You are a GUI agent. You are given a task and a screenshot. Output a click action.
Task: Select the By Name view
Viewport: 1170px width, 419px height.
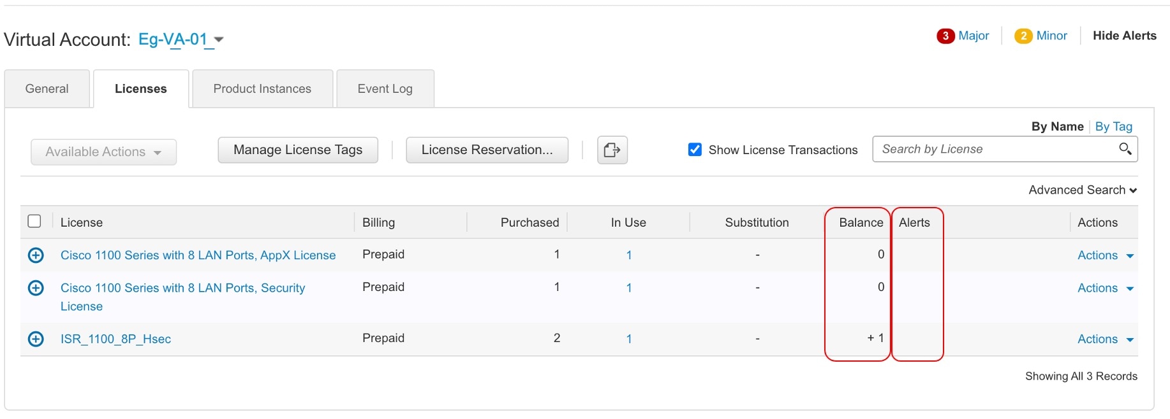(1058, 126)
